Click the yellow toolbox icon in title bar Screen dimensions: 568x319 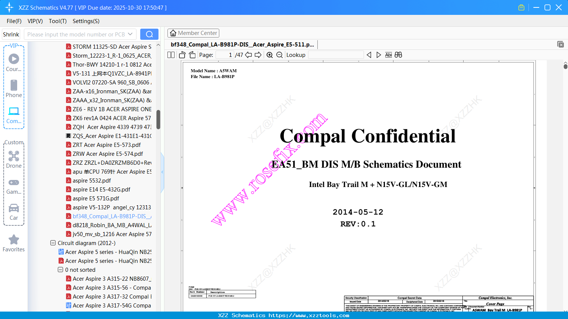coord(521,7)
